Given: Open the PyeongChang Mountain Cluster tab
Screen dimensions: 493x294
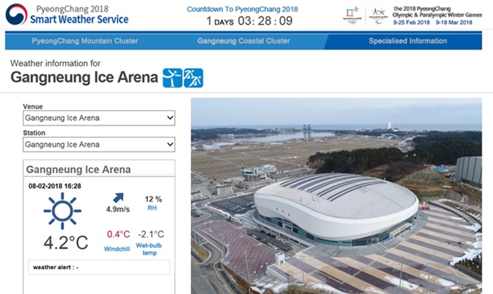Looking at the screenshot, I should click(85, 41).
